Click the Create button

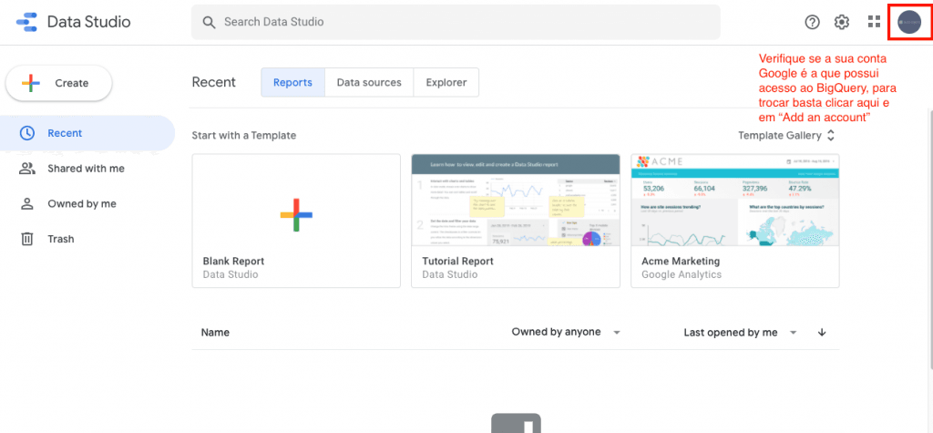point(59,83)
